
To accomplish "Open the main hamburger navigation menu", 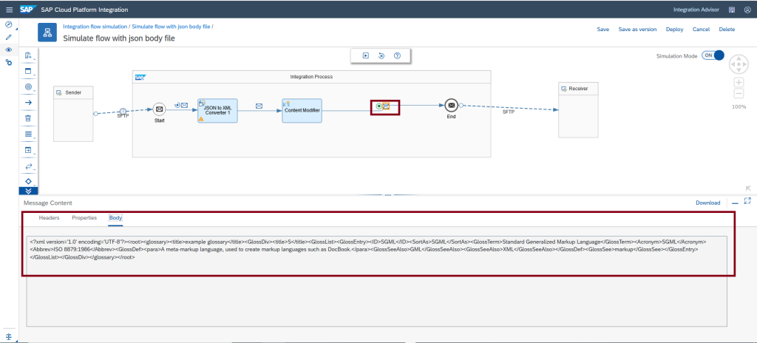I will pyautogui.click(x=9, y=10).
